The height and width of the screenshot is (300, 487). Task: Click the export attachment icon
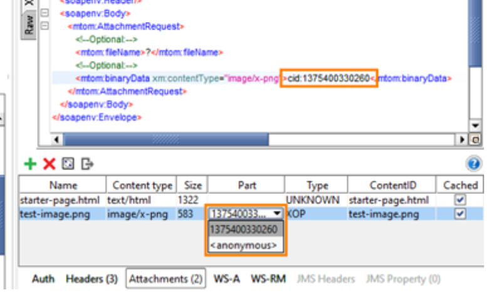tap(87, 164)
